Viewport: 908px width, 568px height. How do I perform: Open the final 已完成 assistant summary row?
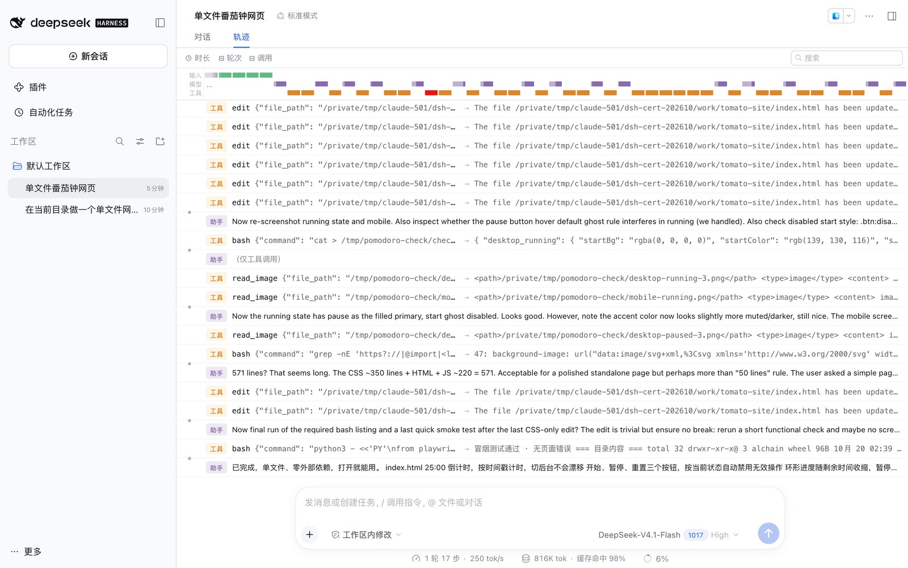pyautogui.click(x=542, y=467)
